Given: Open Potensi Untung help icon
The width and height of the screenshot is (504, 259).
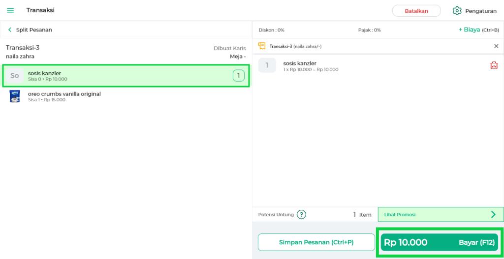Looking at the screenshot, I should click(x=301, y=214).
